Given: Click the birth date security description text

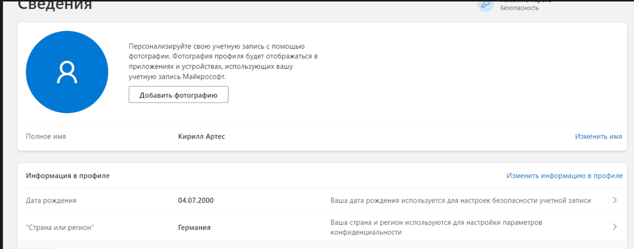Looking at the screenshot, I should 461,201.
